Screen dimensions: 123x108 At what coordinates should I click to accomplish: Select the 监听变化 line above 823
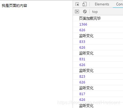[86, 70]
